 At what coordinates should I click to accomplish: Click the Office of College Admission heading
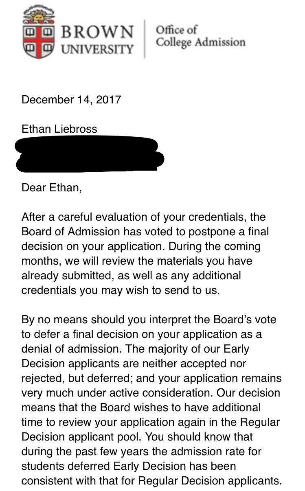pyautogui.click(x=201, y=36)
